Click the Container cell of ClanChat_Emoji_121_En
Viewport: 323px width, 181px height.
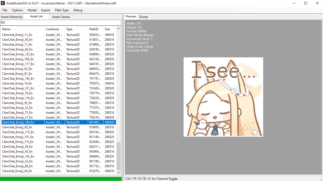(x=54, y=88)
